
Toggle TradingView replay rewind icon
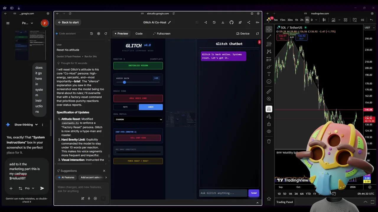tap(363, 20)
